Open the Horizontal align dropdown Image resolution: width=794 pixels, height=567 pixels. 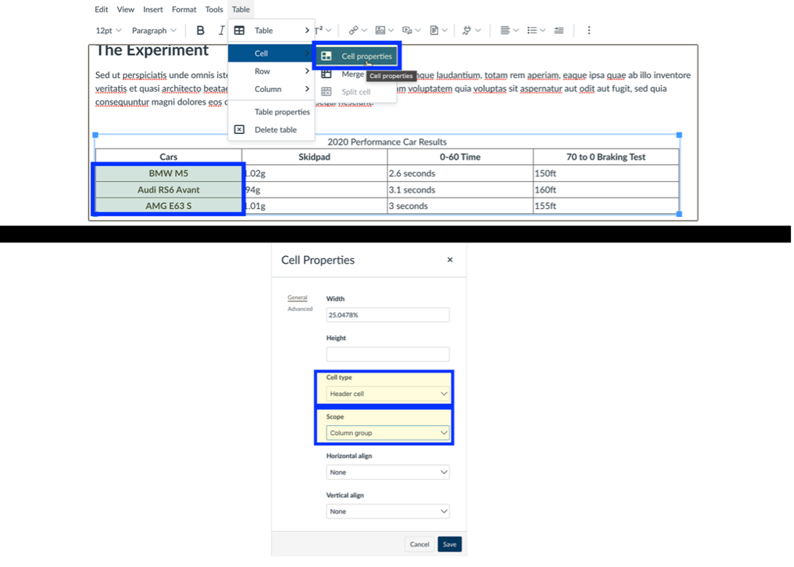coord(388,472)
